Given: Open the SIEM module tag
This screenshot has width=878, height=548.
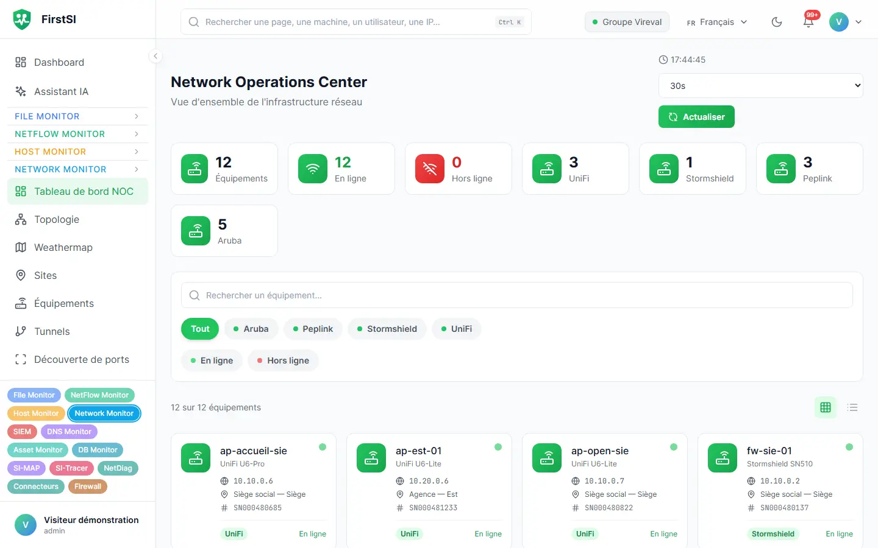Looking at the screenshot, I should point(22,432).
